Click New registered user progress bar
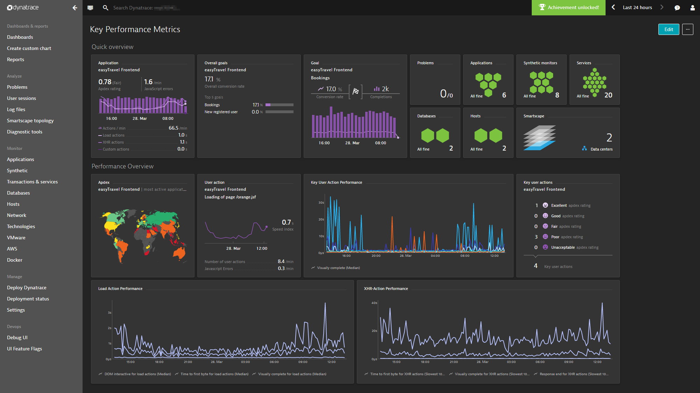Screen dimensions: 700x393 [279, 112]
